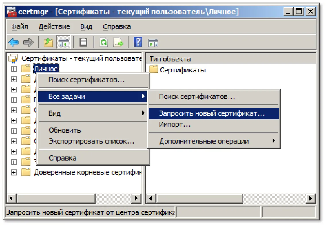Choose Обновить in the context menu
Viewport: 326px width, 226px height.
point(93,130)
